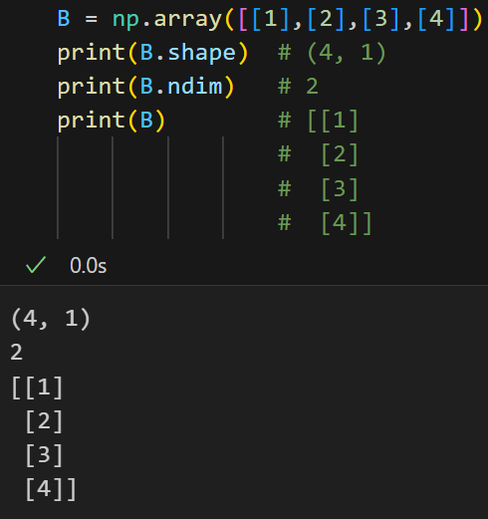Click the comment # 2 after ndim
Image resolution: width=488 pixels, height=519 pixels.
pyautogui.click(x=298, y=87)
